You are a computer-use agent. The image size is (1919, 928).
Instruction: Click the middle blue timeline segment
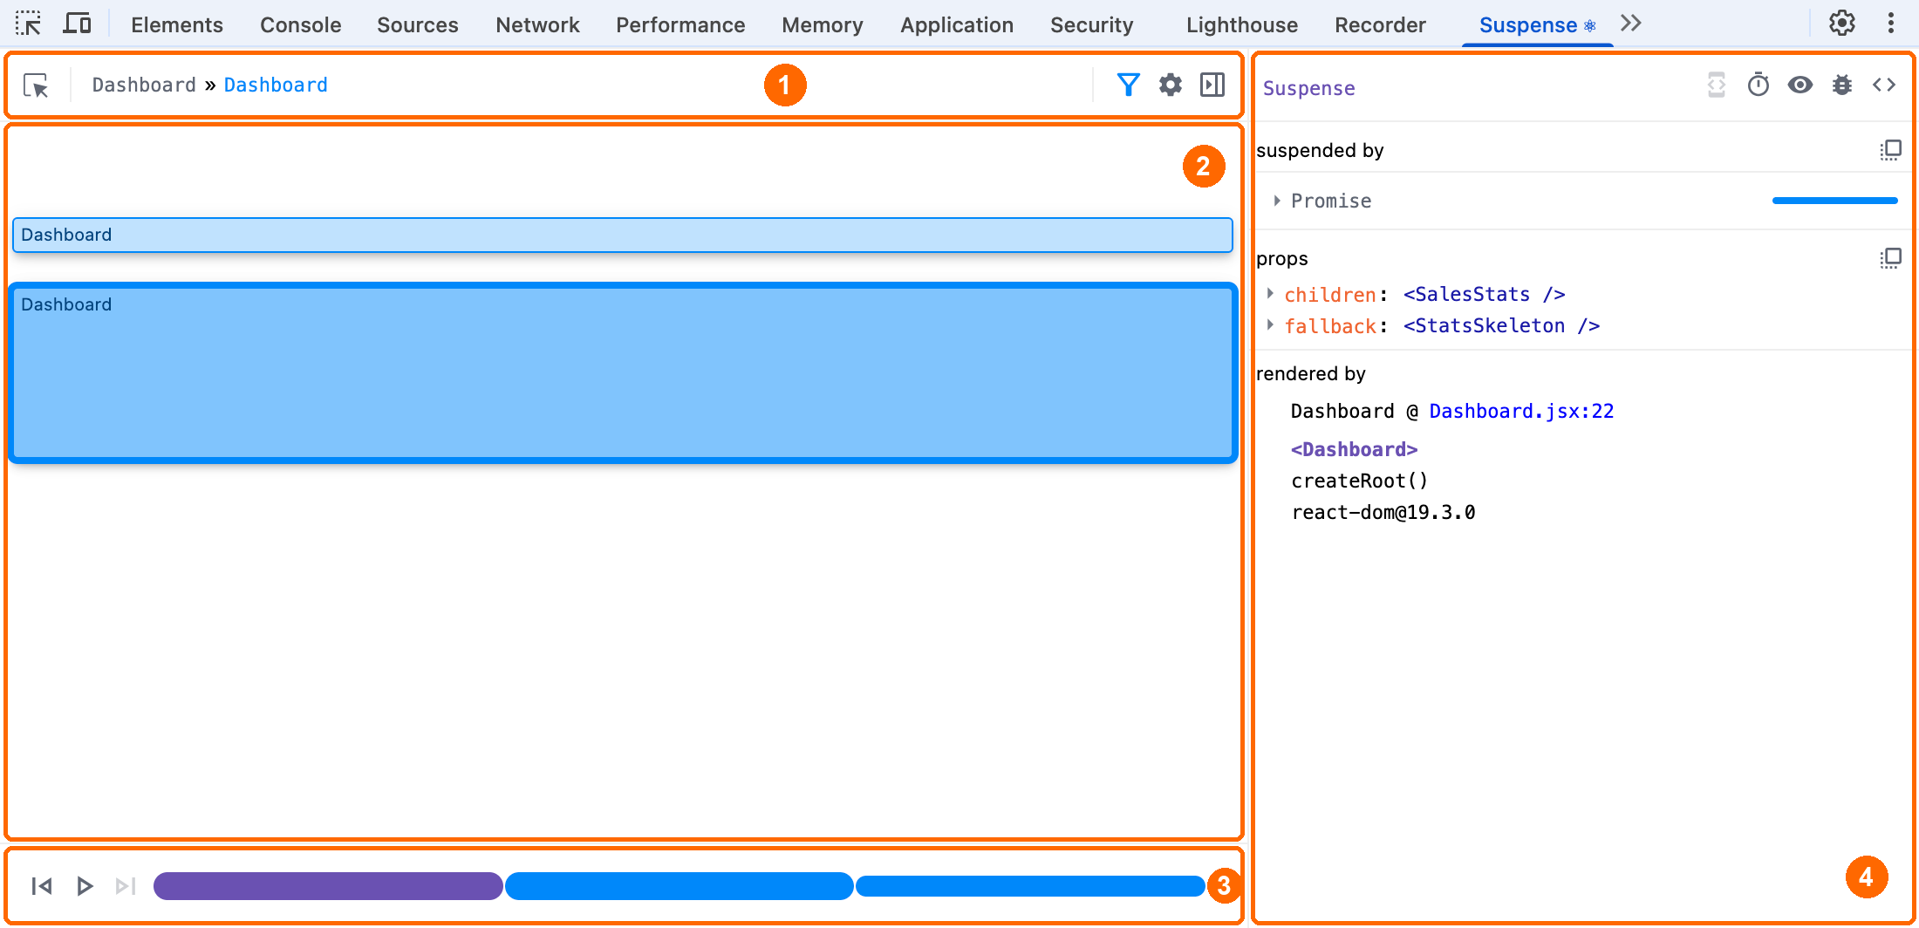coord(680,886)
